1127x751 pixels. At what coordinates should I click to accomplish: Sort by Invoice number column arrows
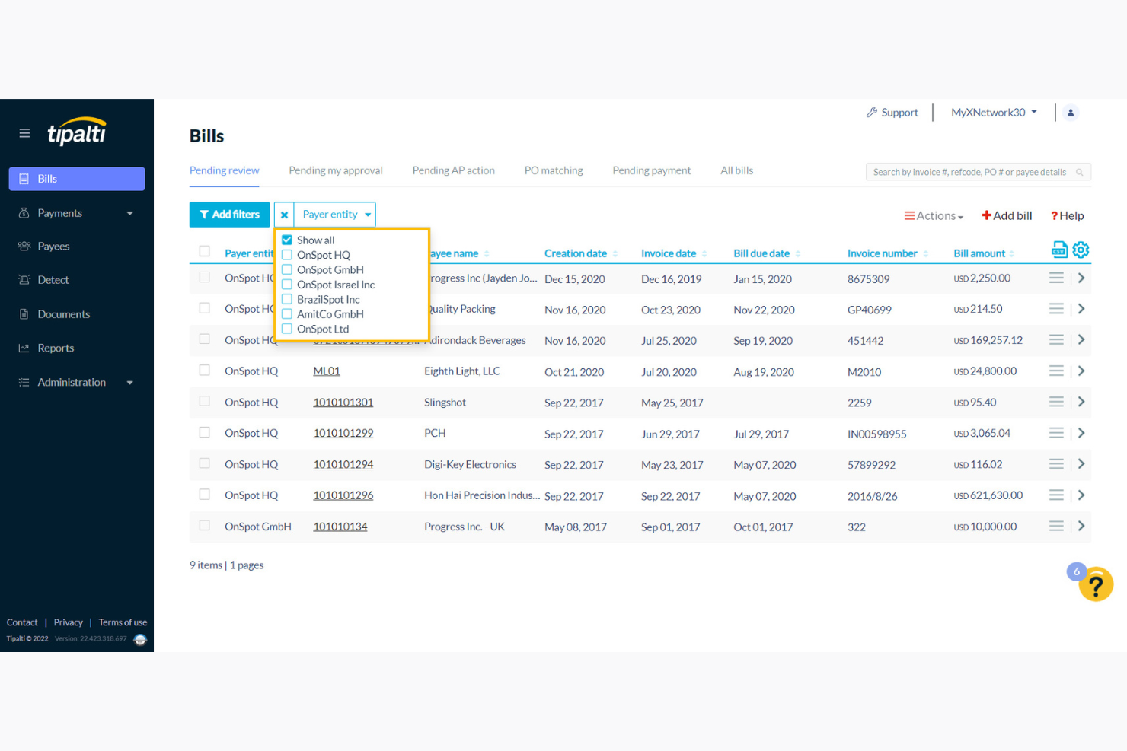pos(926,254)
